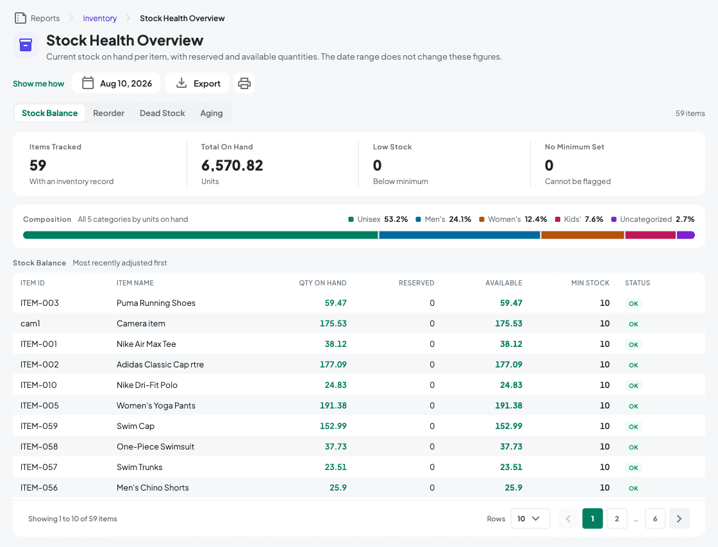Click the Women's Yoga Pants item name
The width and height of the screenshot is (718, 547).
coord(156,405)
